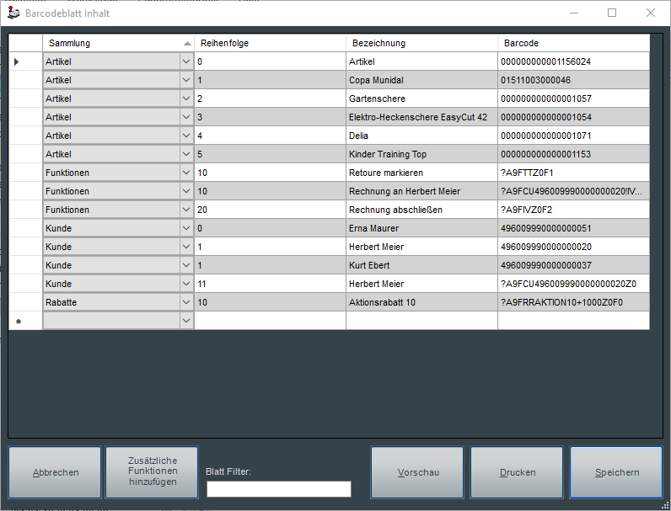671x511 pixels.
Task: Click the Barcode column header
Action: [x=573, y=43]
